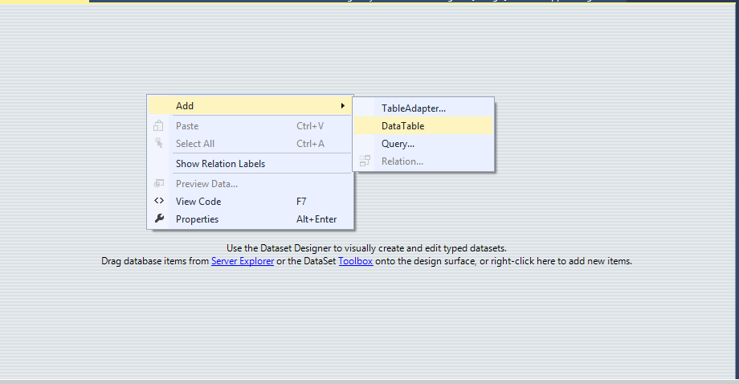Pick Query... from the Add submenu

pyautogui.click(x=398, y=144)
